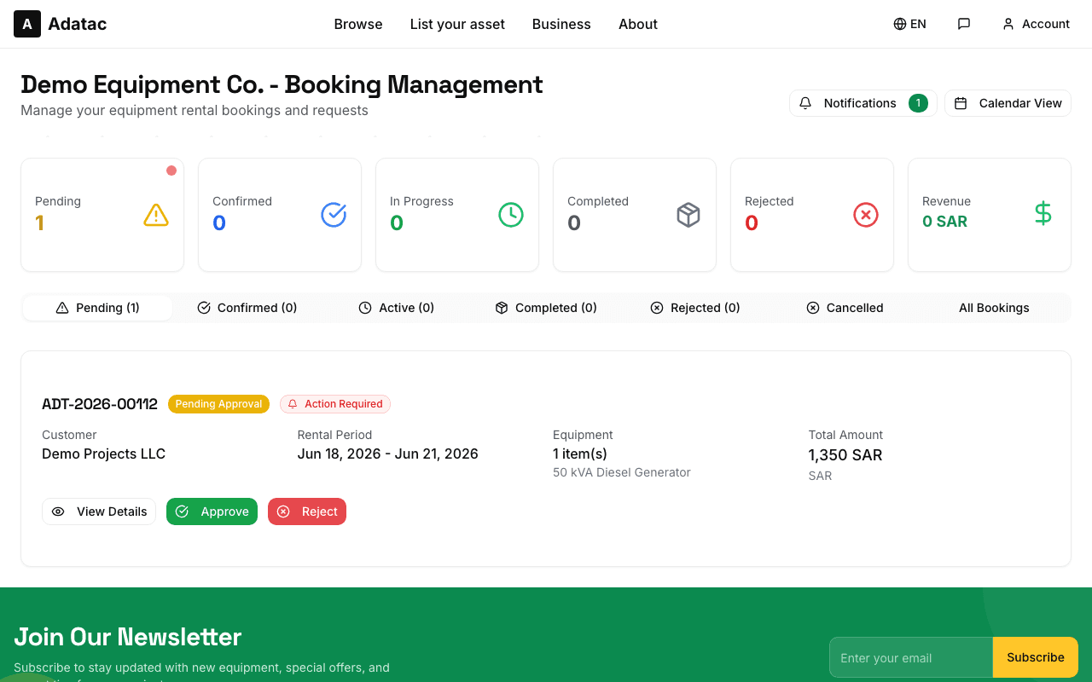Click the Completed package box icon
The height and width of the screenshot is (682, 1092).
688,215
